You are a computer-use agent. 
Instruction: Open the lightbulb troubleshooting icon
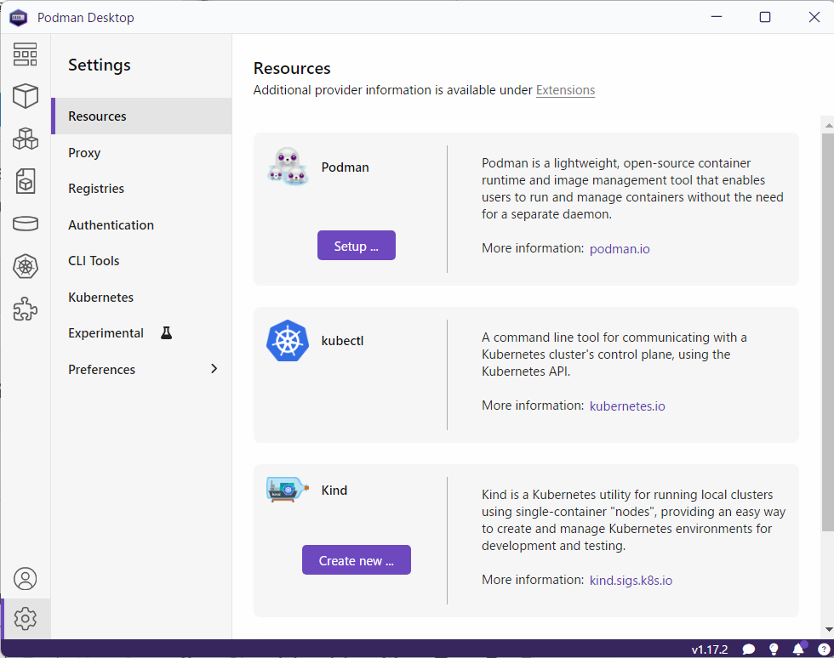[x=774, y=649]
